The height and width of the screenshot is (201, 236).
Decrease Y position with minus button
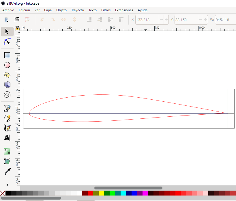pos(200,20)
